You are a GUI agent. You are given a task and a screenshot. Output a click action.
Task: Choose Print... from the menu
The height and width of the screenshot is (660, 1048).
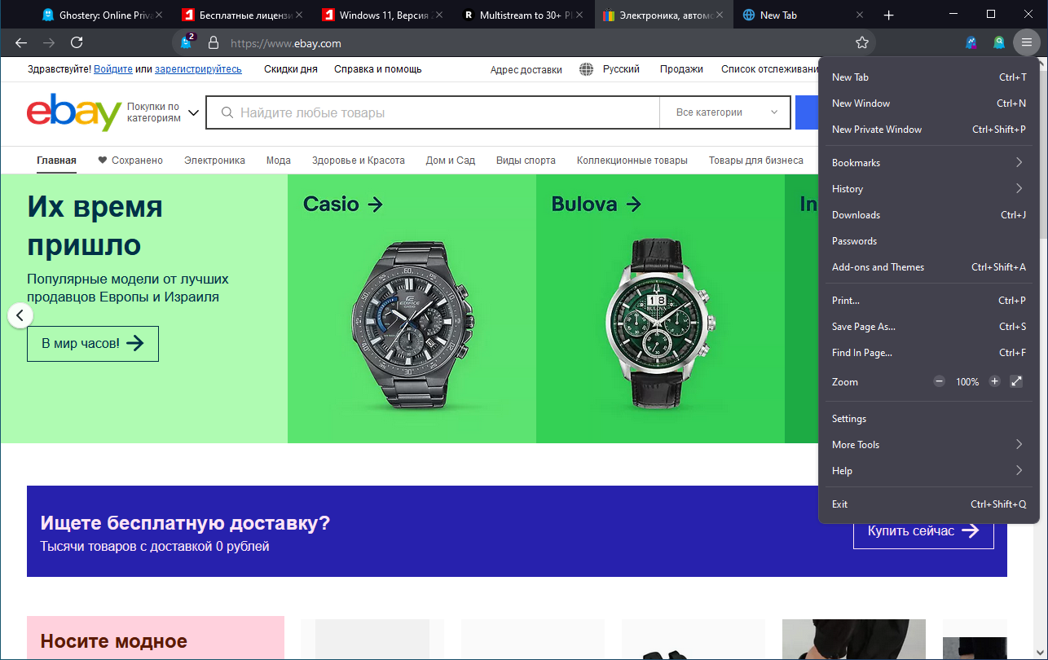[929, 301]
